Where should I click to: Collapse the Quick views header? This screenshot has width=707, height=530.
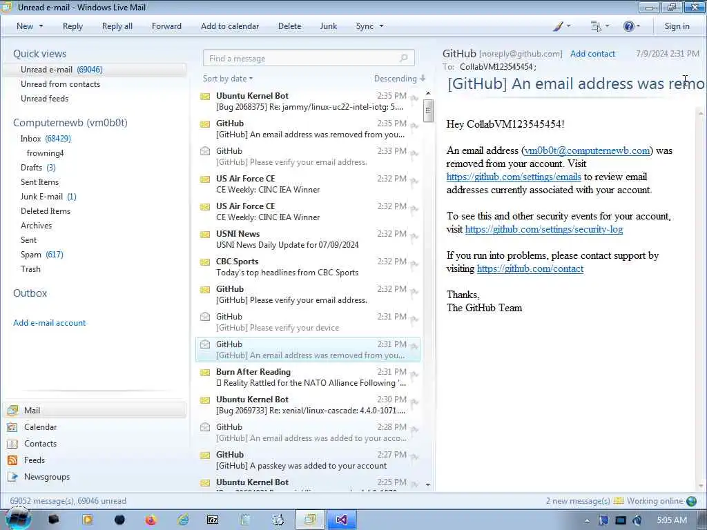tap(39, 54)
